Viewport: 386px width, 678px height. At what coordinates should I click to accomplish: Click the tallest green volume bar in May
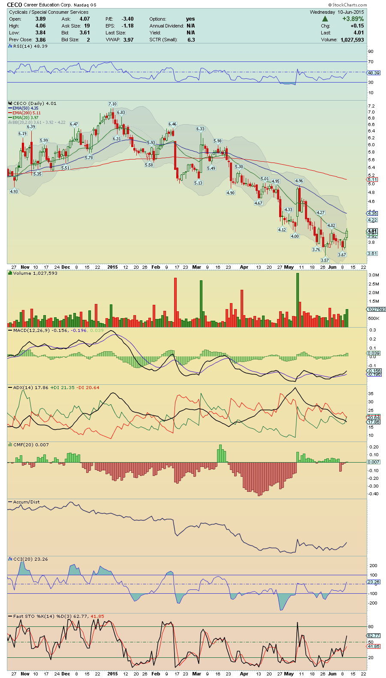(298, 300)
